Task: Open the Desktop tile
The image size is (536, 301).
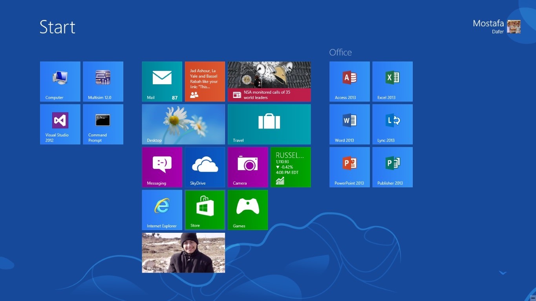Action: point(183,124)
